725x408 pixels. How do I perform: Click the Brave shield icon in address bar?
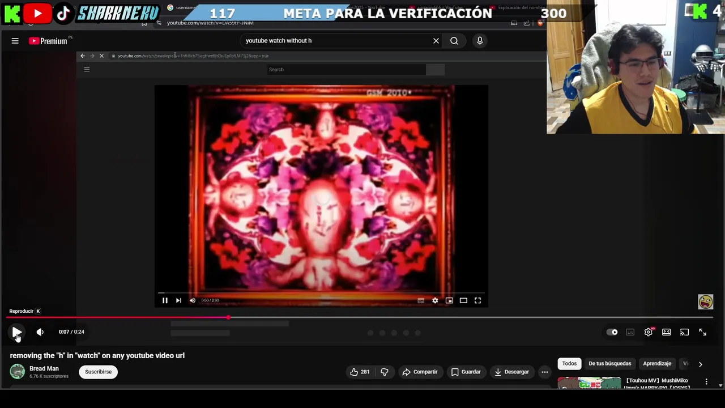(540, 23)
